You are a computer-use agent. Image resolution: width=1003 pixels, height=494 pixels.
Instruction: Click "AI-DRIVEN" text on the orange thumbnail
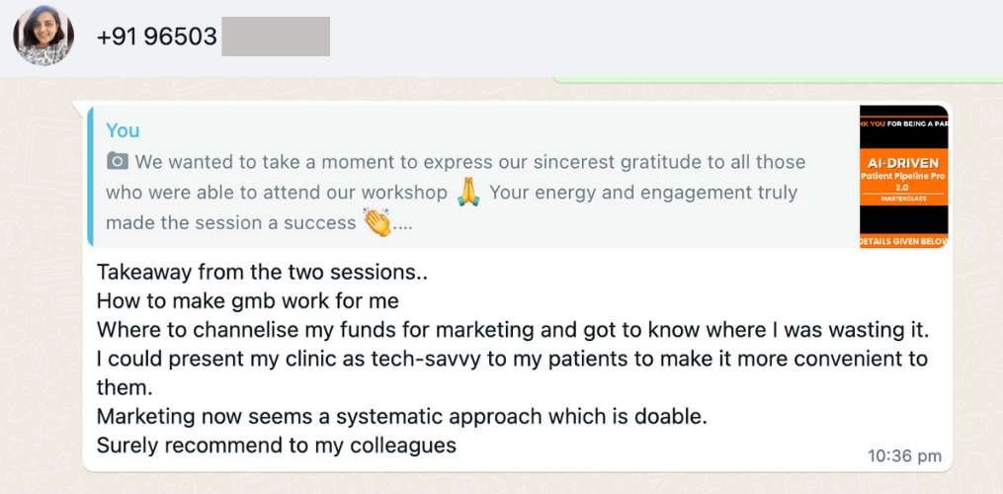pos(904,162)
